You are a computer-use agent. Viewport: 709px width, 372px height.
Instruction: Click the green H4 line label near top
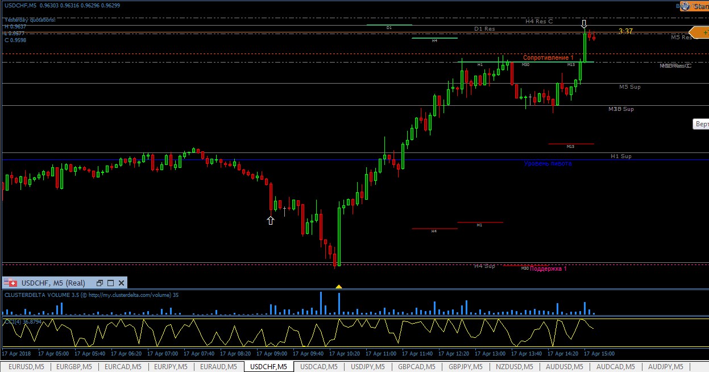tap(434, 41)
